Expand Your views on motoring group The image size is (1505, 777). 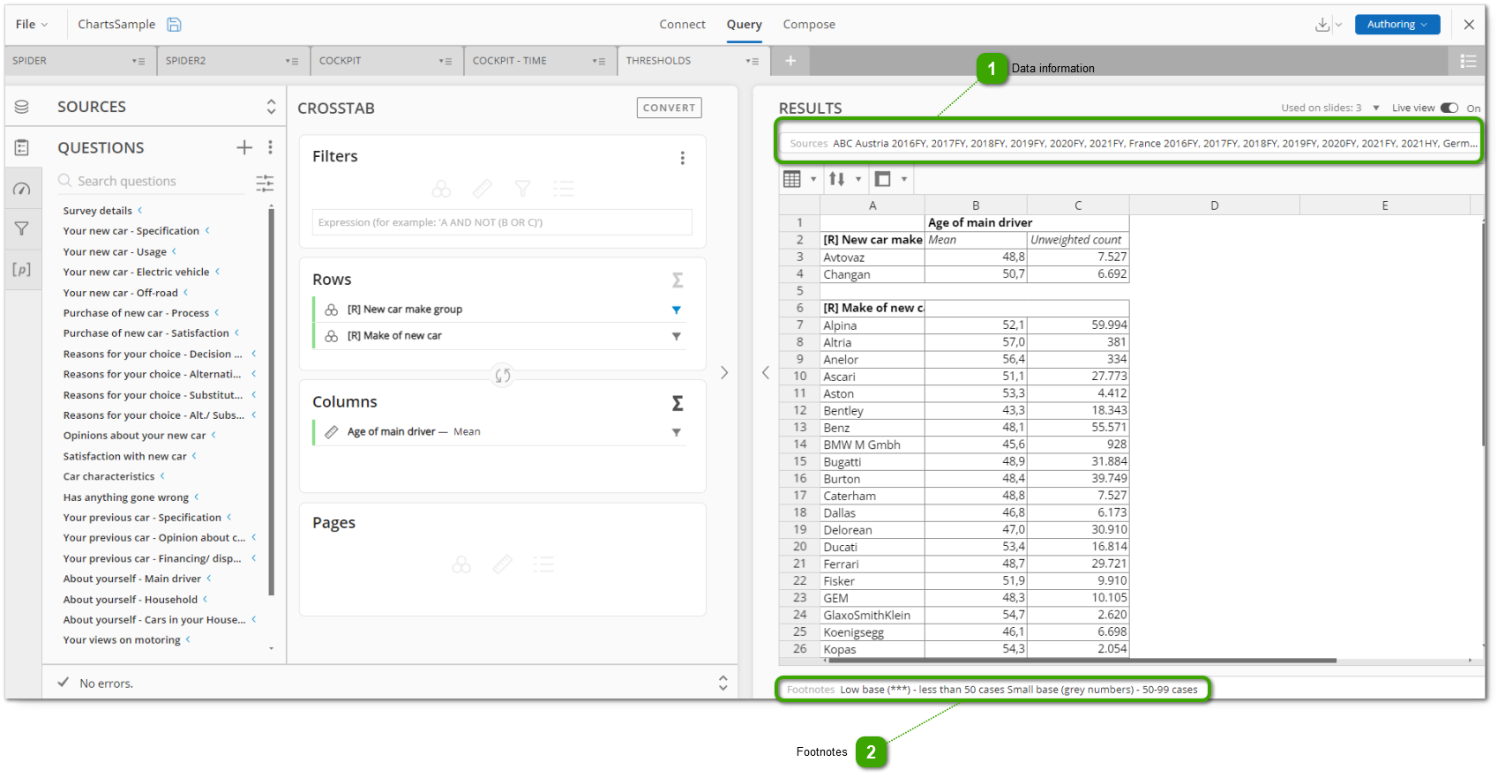point(188,639)
